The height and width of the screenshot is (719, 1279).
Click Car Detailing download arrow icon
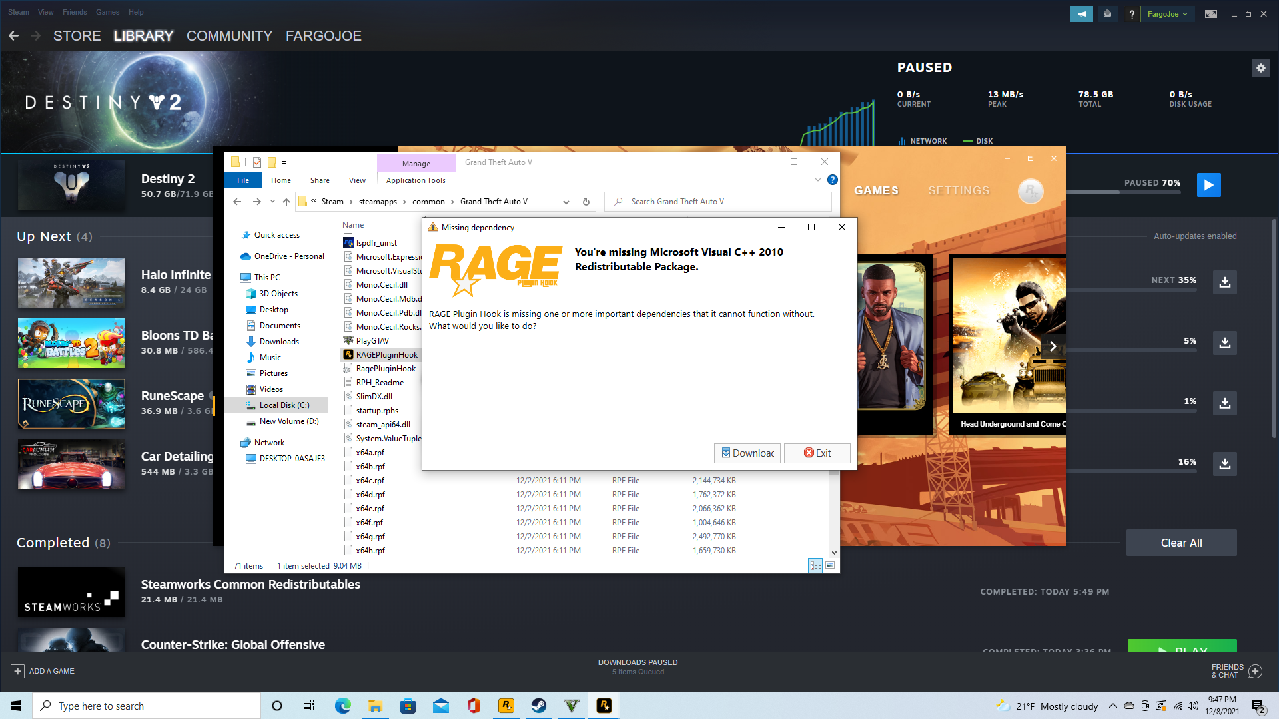(x=1224, y=464)
